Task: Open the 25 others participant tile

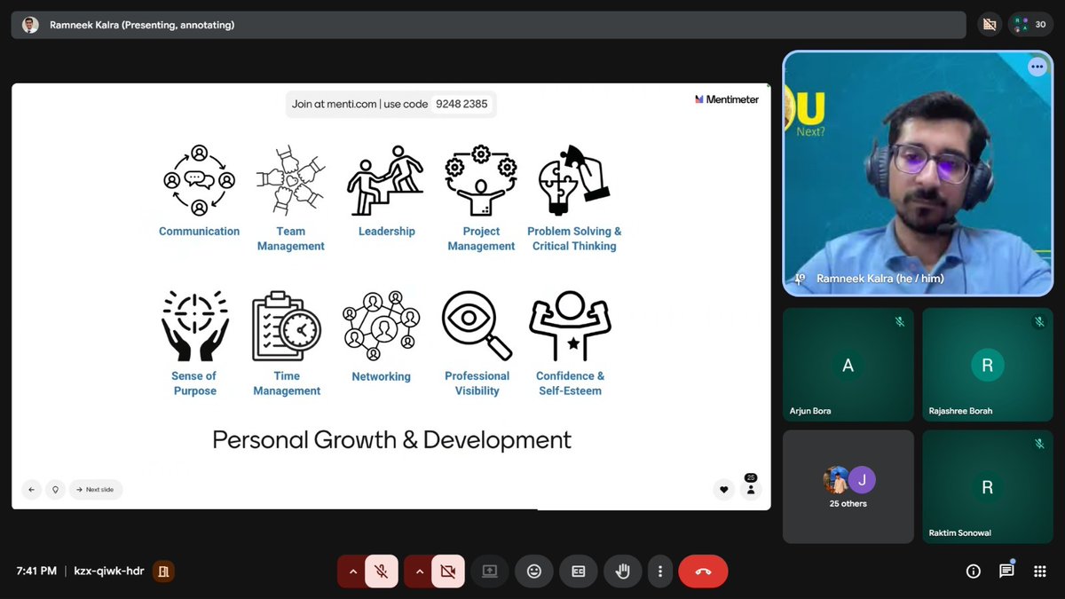Action: pos(848,486)
